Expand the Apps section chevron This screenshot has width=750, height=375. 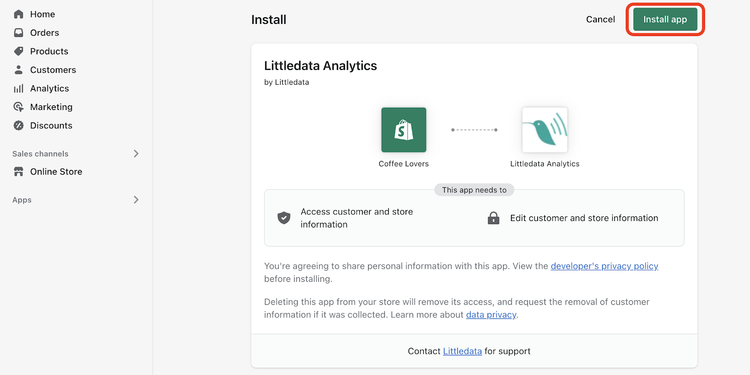point(136,200)
